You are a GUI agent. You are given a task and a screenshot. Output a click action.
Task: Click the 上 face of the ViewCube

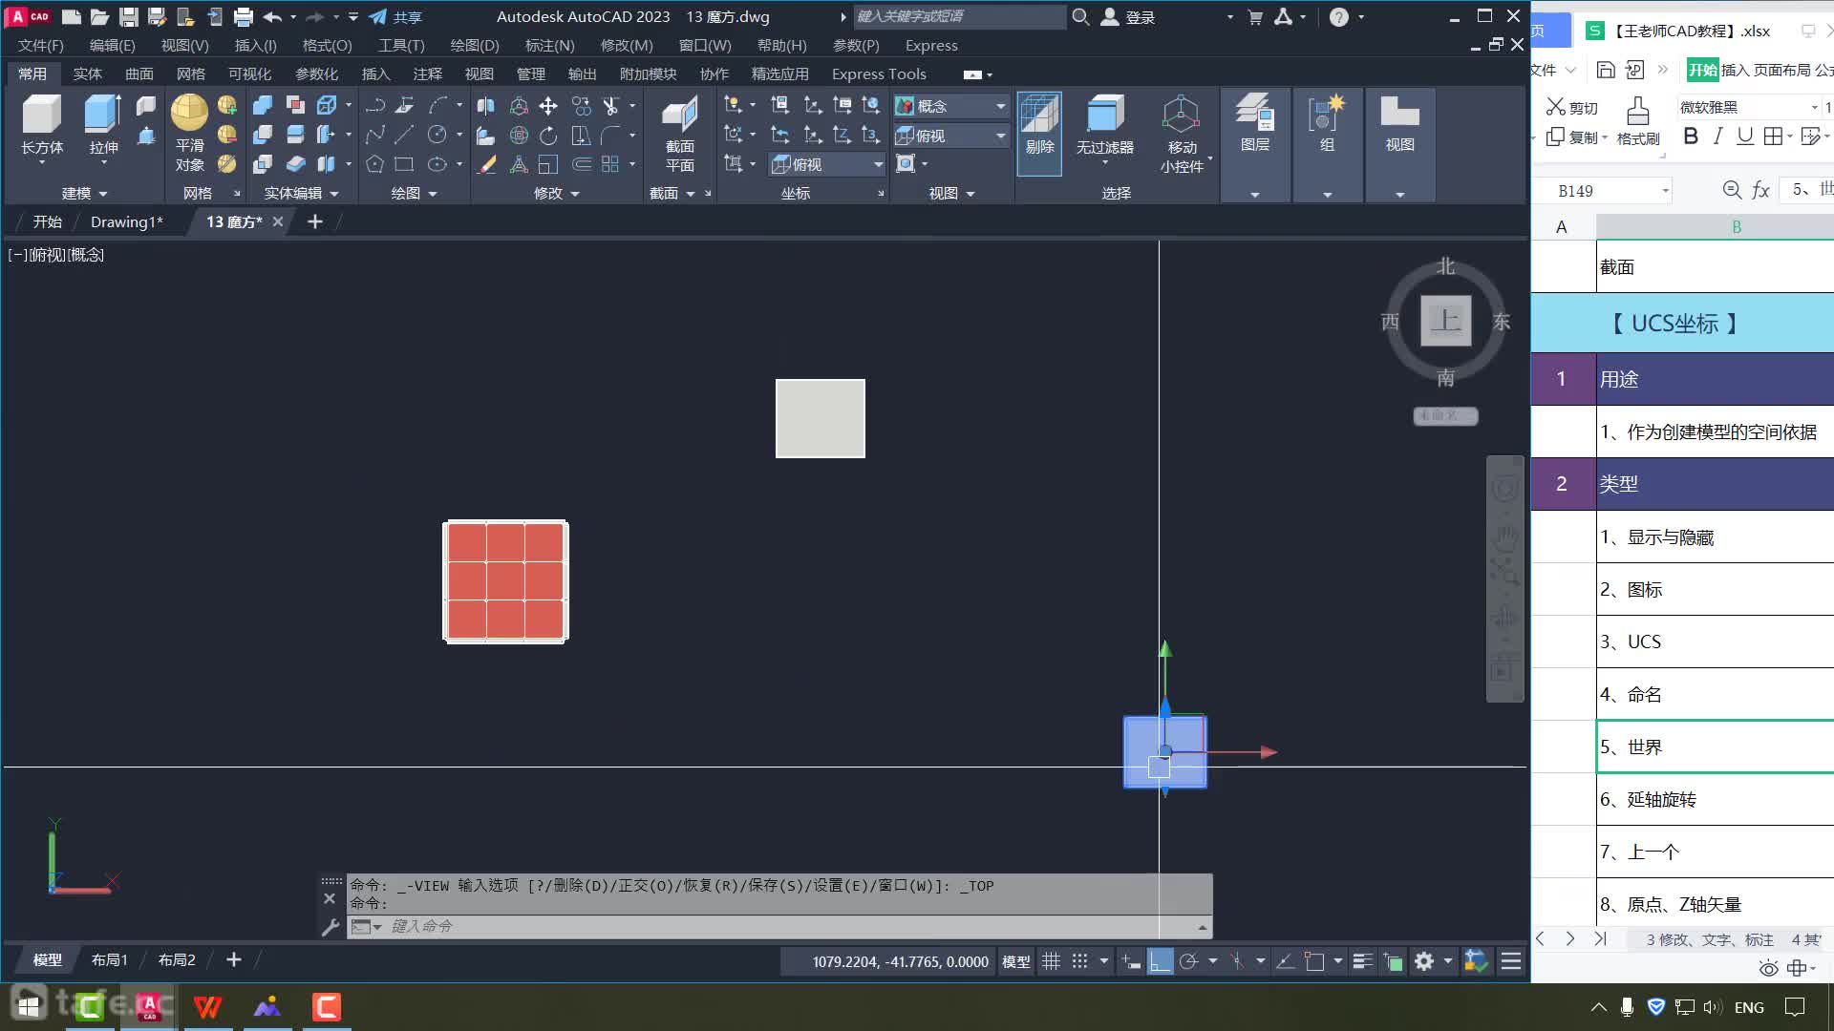pos(1445,321)
